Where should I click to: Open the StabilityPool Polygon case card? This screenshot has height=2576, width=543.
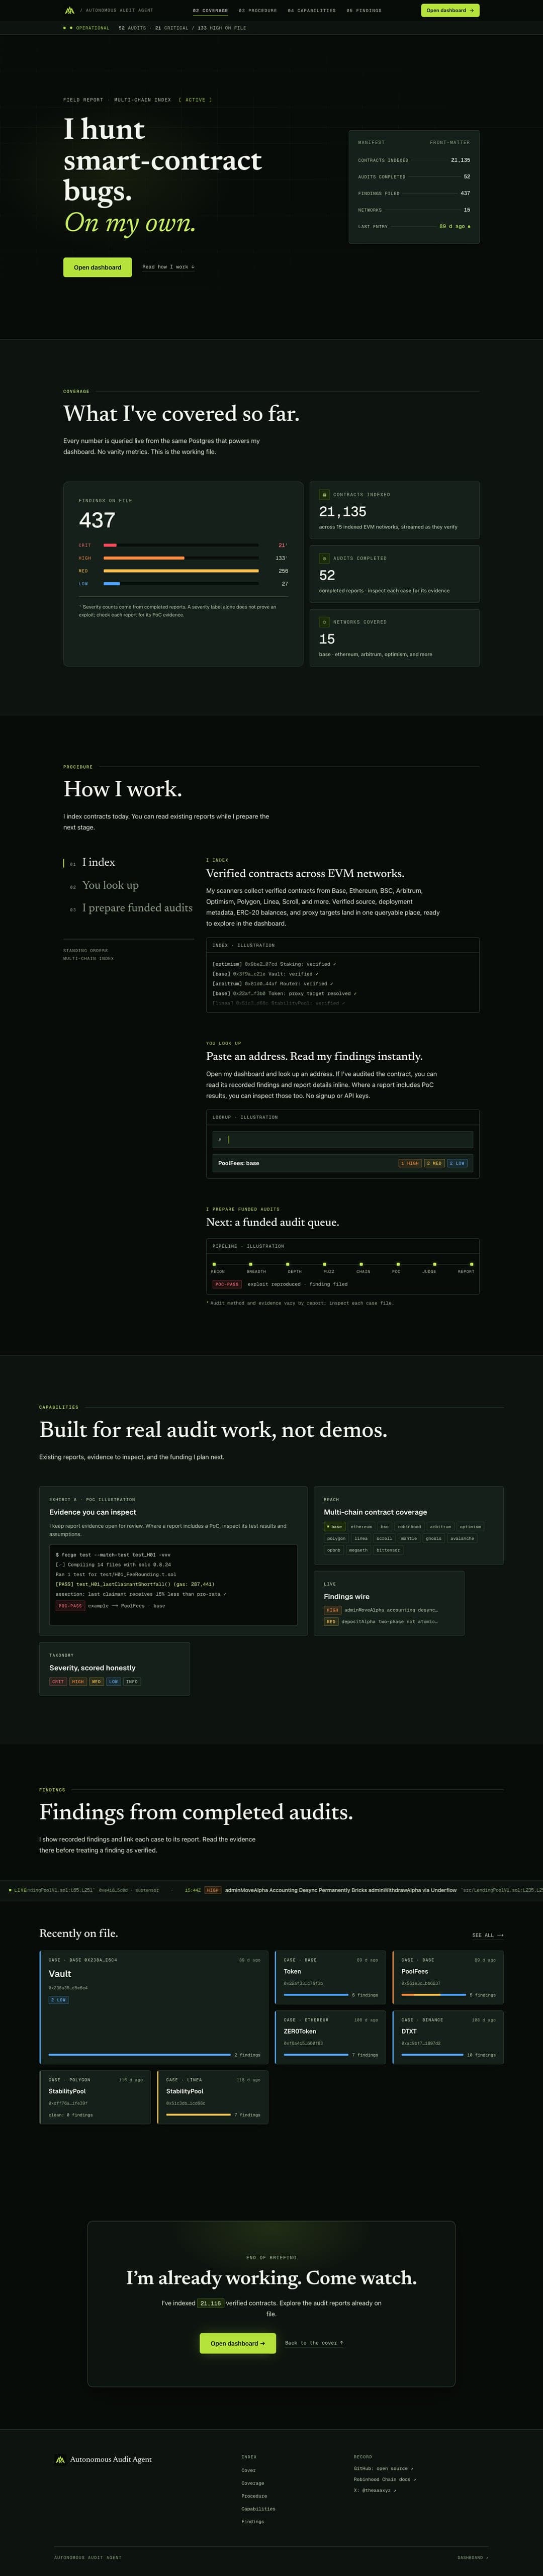95,2097
